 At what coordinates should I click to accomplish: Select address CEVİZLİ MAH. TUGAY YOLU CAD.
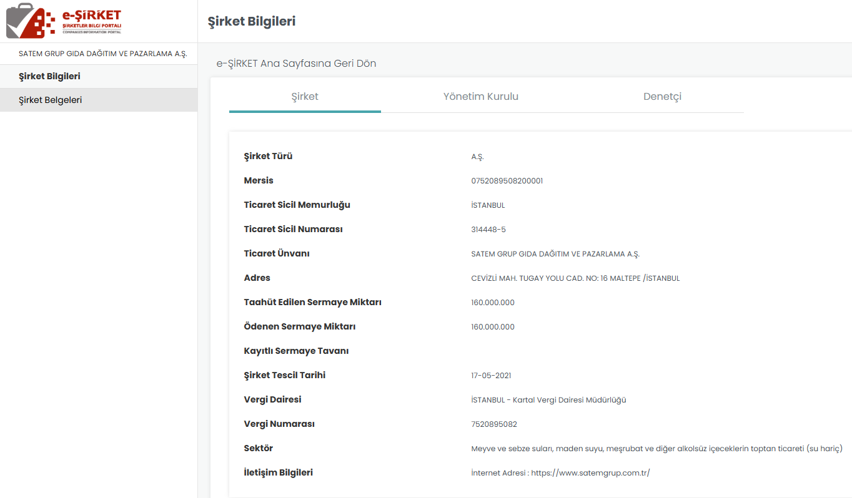click(575, 278)
